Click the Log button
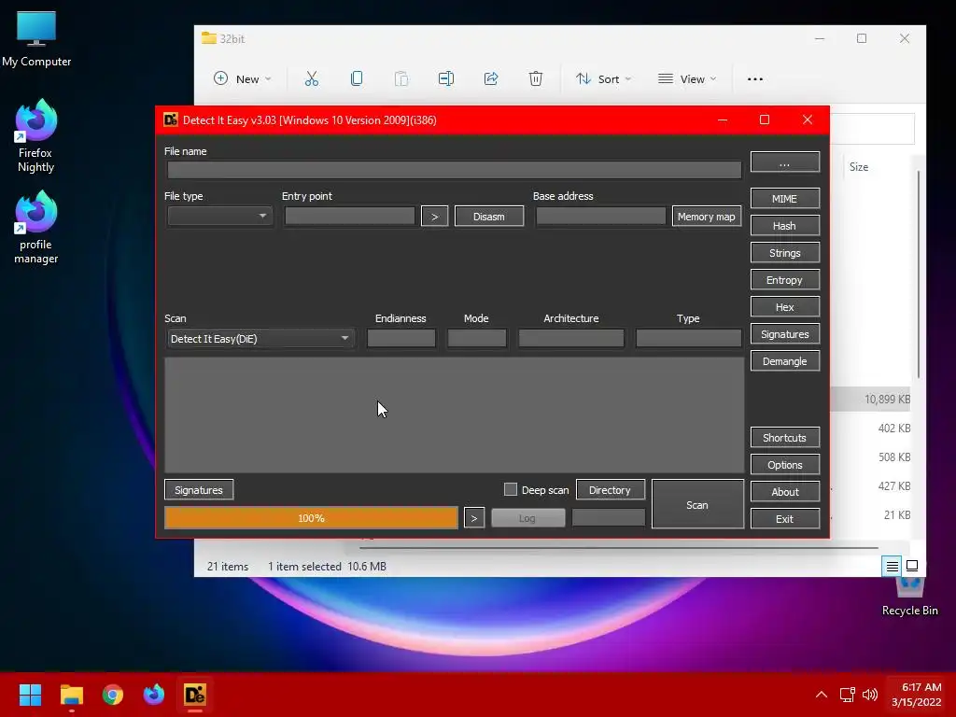Screen dimensions: 956x717 [x=527, y=517]
